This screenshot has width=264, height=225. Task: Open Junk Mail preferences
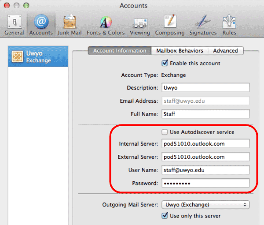pos(70,25)
